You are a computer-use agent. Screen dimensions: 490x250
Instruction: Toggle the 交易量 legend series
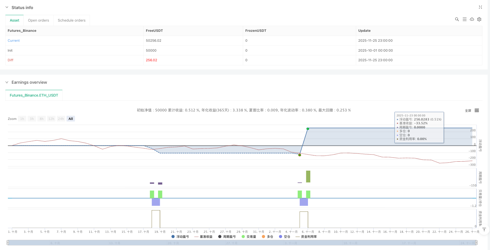click(x=249, y=237)
